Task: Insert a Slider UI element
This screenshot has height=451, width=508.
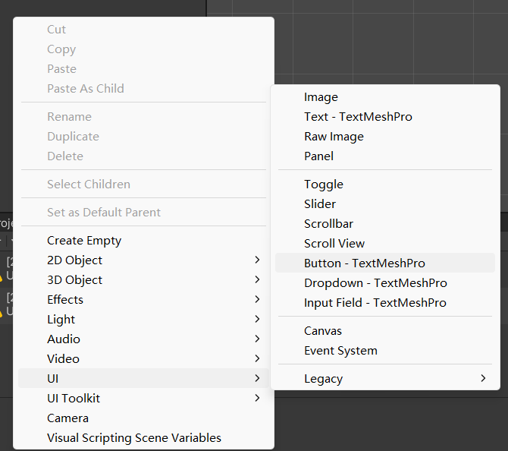Action: 320,204
